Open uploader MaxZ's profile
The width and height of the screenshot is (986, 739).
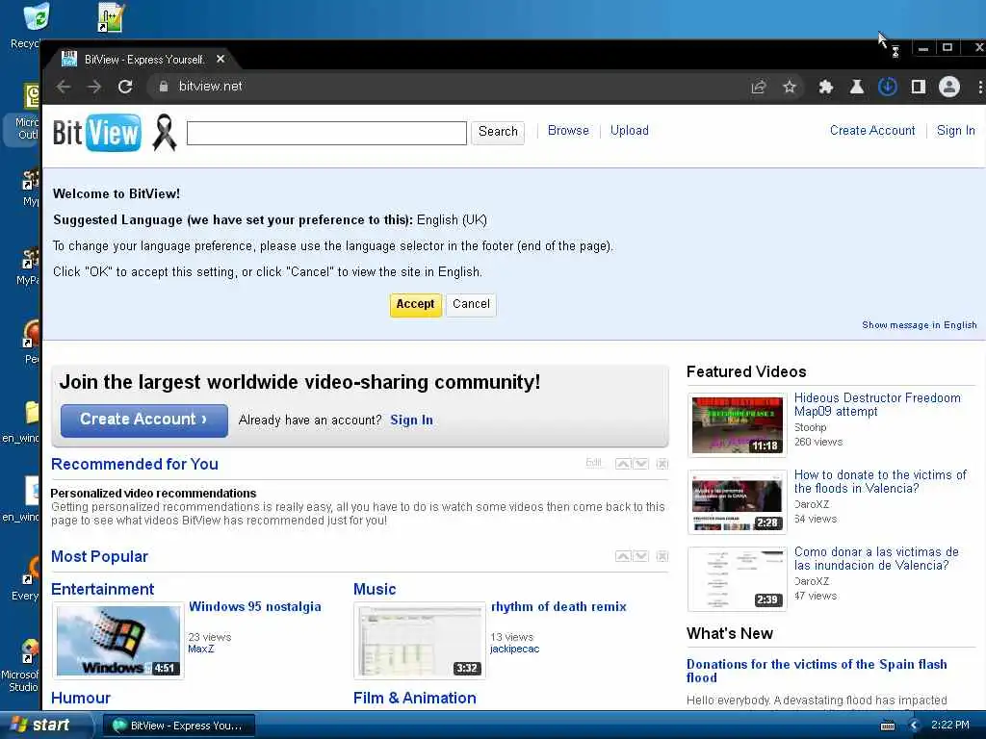[x=200, y=649]
